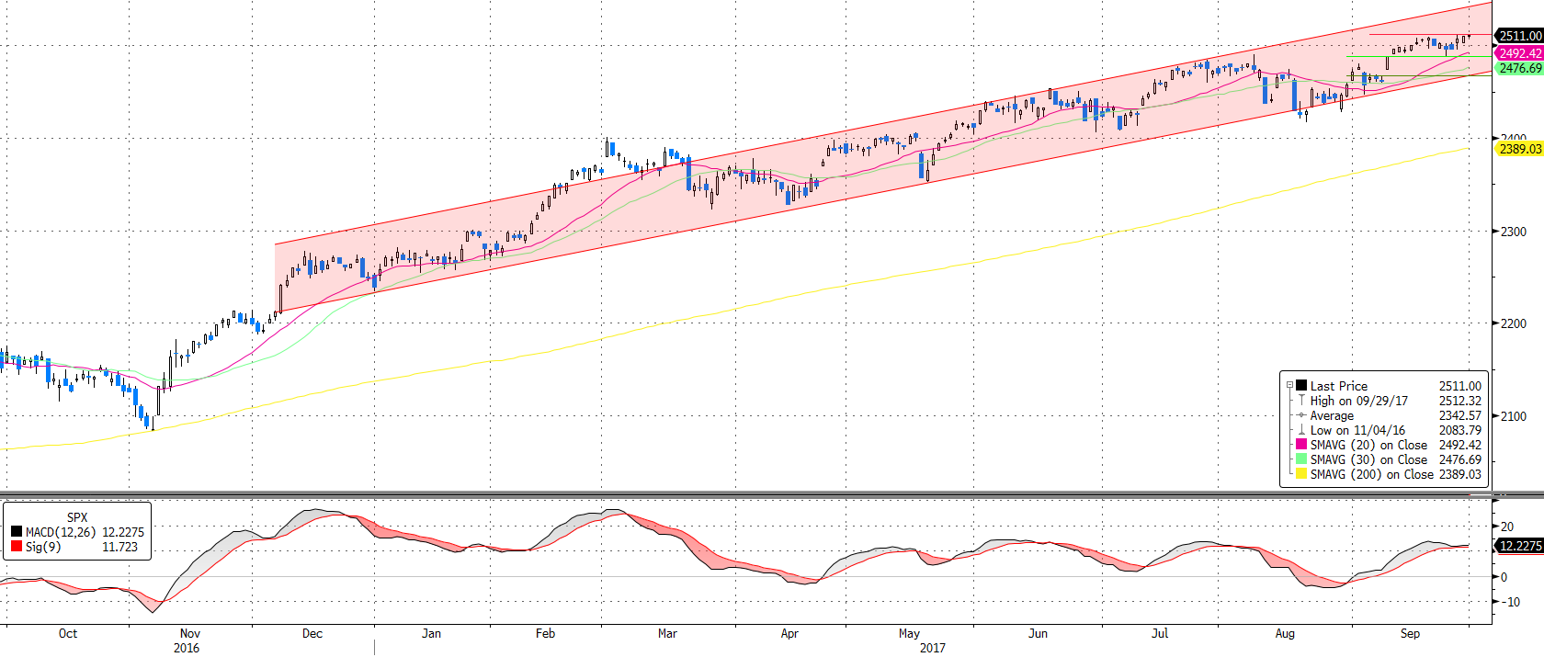The image size is (1544, 657).
Task: Click the black 12.2275 MACD axis tag
Action: 1520,546
